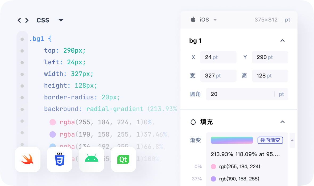Collapse the bg 1 section
The image size is (314, 186).
(x=283, y=41)
